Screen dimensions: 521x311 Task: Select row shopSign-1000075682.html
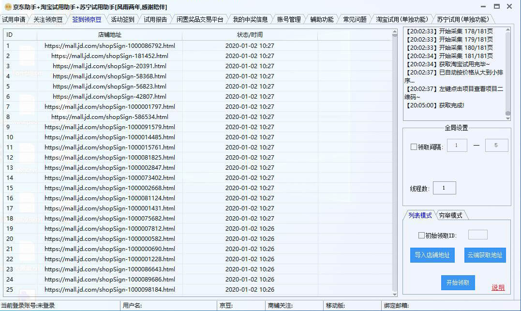tap(197, 218)
